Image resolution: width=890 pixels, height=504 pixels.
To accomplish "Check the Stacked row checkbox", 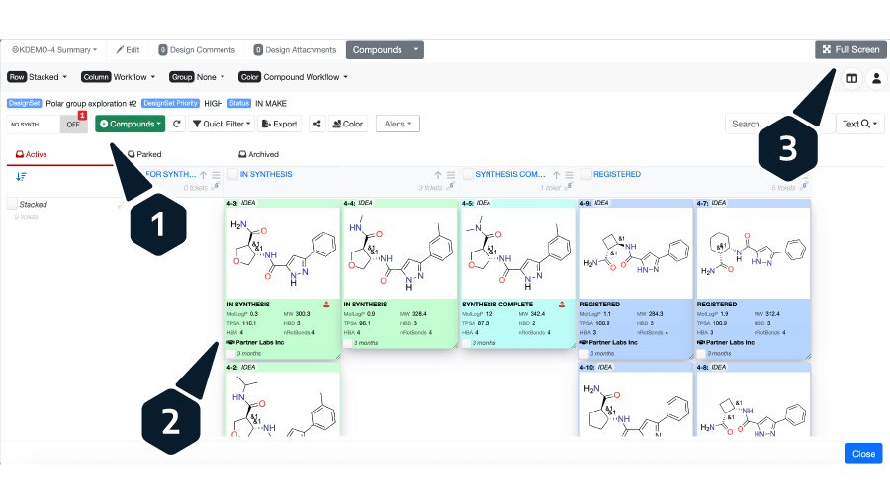I will pos(12,204).
